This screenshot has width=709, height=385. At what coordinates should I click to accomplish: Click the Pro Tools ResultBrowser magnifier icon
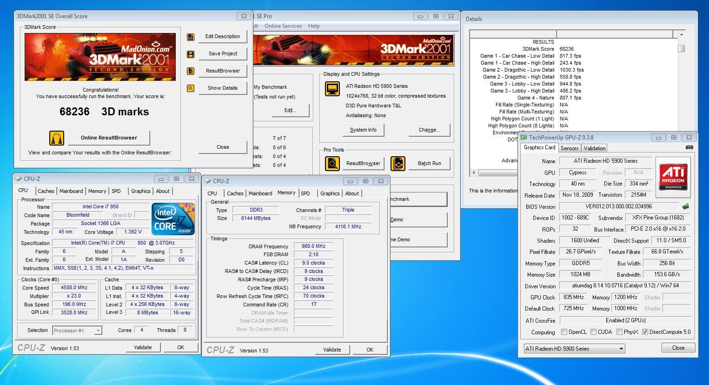pyautogui.click(x=332, y=164)
